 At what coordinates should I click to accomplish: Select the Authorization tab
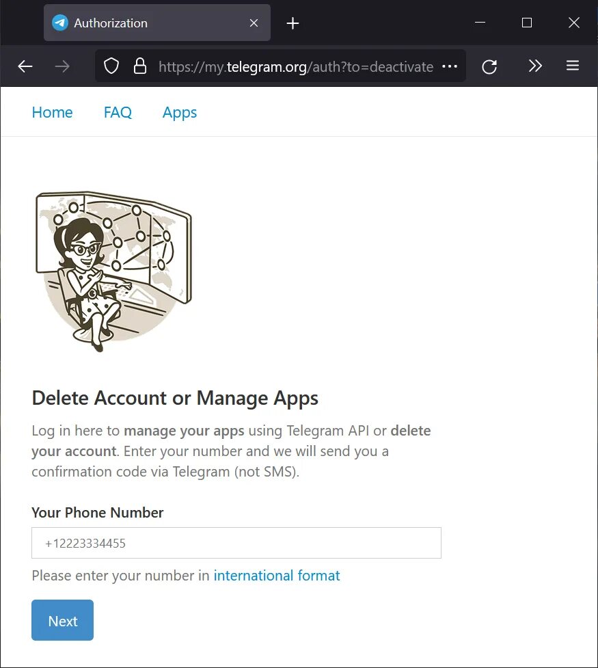coord(157,23)
